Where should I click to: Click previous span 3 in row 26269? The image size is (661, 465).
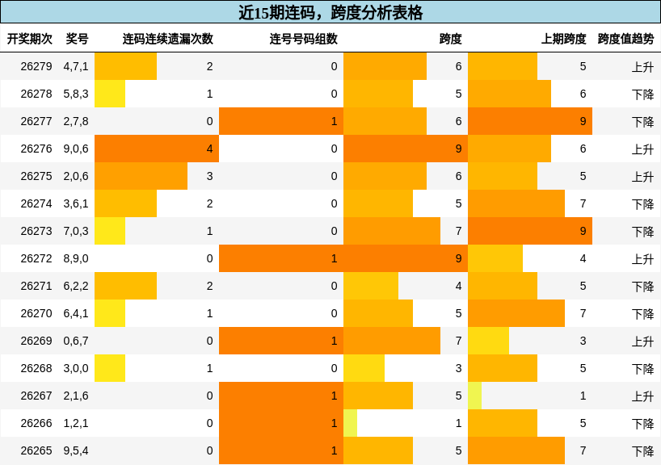pos(583,341)
